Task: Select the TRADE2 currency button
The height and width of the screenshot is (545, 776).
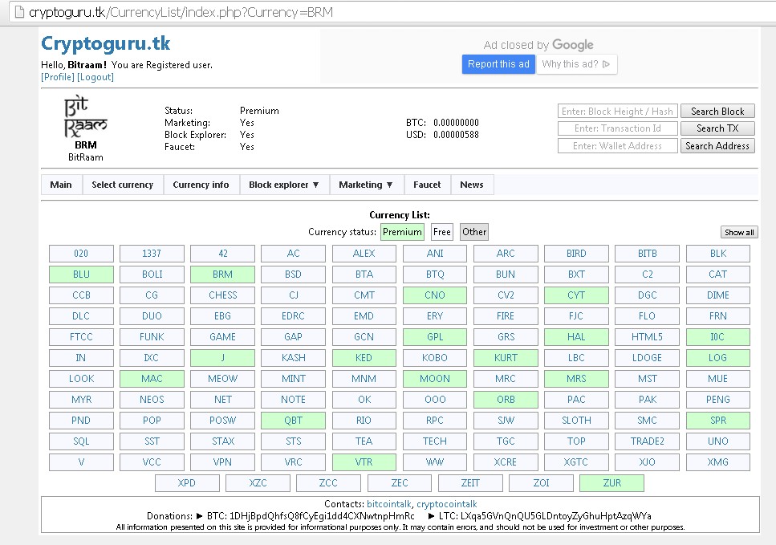Action: click(647, 441)
